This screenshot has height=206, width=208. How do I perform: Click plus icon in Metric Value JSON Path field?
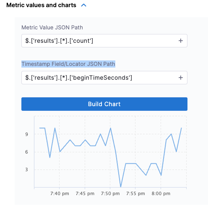181,41
